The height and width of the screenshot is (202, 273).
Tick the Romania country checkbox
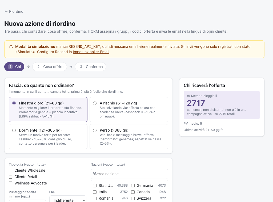coord(95,198)
